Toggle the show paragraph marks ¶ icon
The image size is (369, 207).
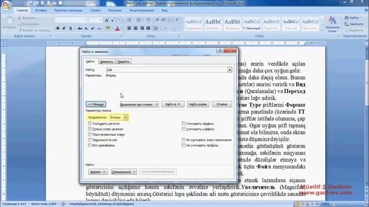177,20
